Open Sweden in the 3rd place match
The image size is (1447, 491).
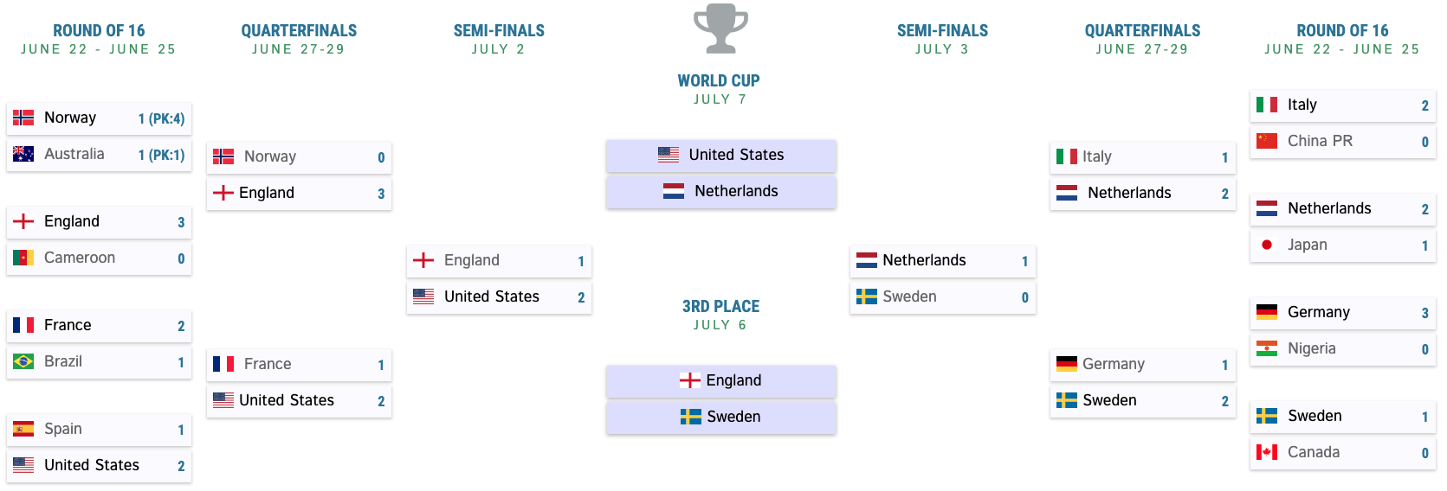[x=720, y=417]
